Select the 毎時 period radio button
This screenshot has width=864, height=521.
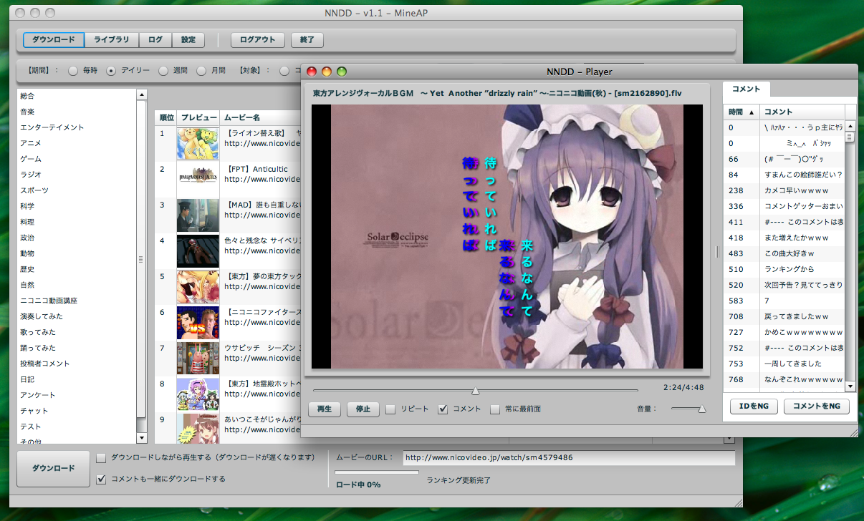[x=73, y=71]
